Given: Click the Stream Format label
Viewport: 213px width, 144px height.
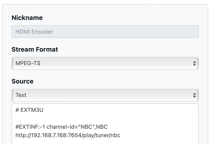Looking at the screenshot, I should pos(35,50).
